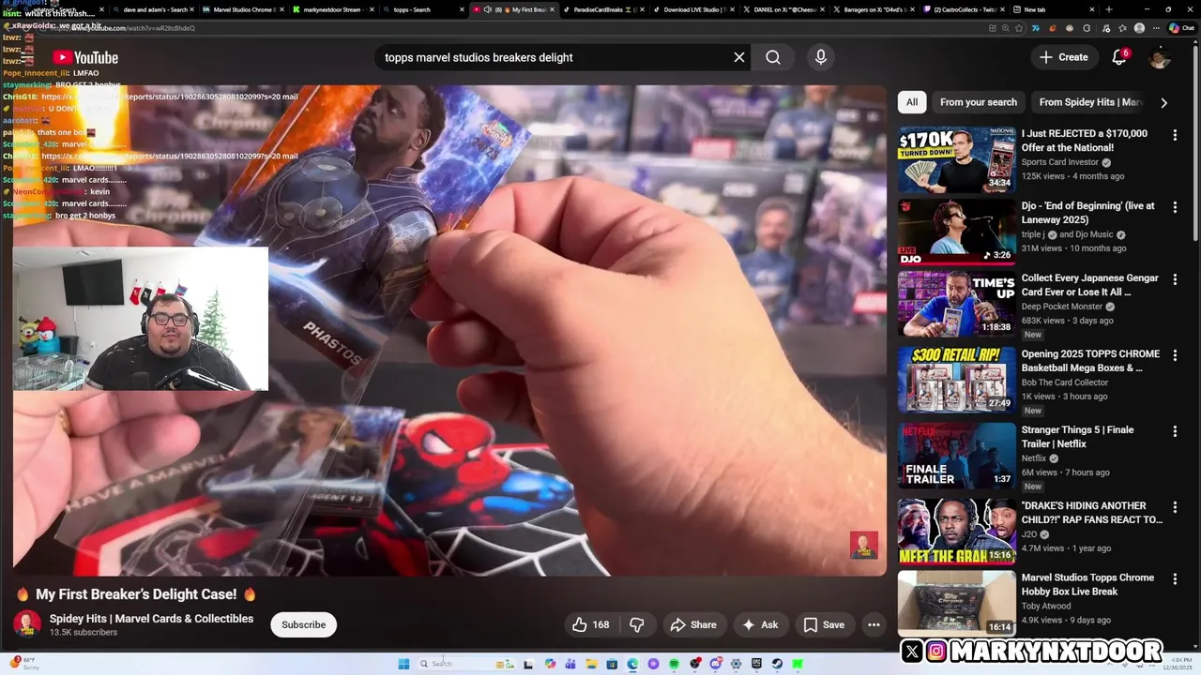Open options for Drake's Hiding Another Child video
Image resolution: width=1201 pixels, height=675 pixels.
[1175, 507]
